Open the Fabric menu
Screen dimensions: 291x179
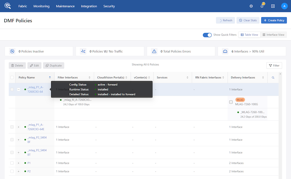click(23, 6)
